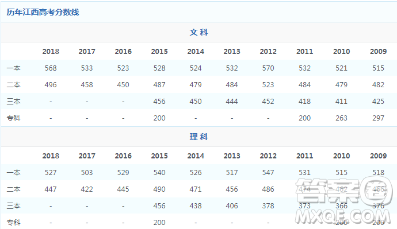
Task: Click 文科 二本 2012 score 523
Action: 268,84
